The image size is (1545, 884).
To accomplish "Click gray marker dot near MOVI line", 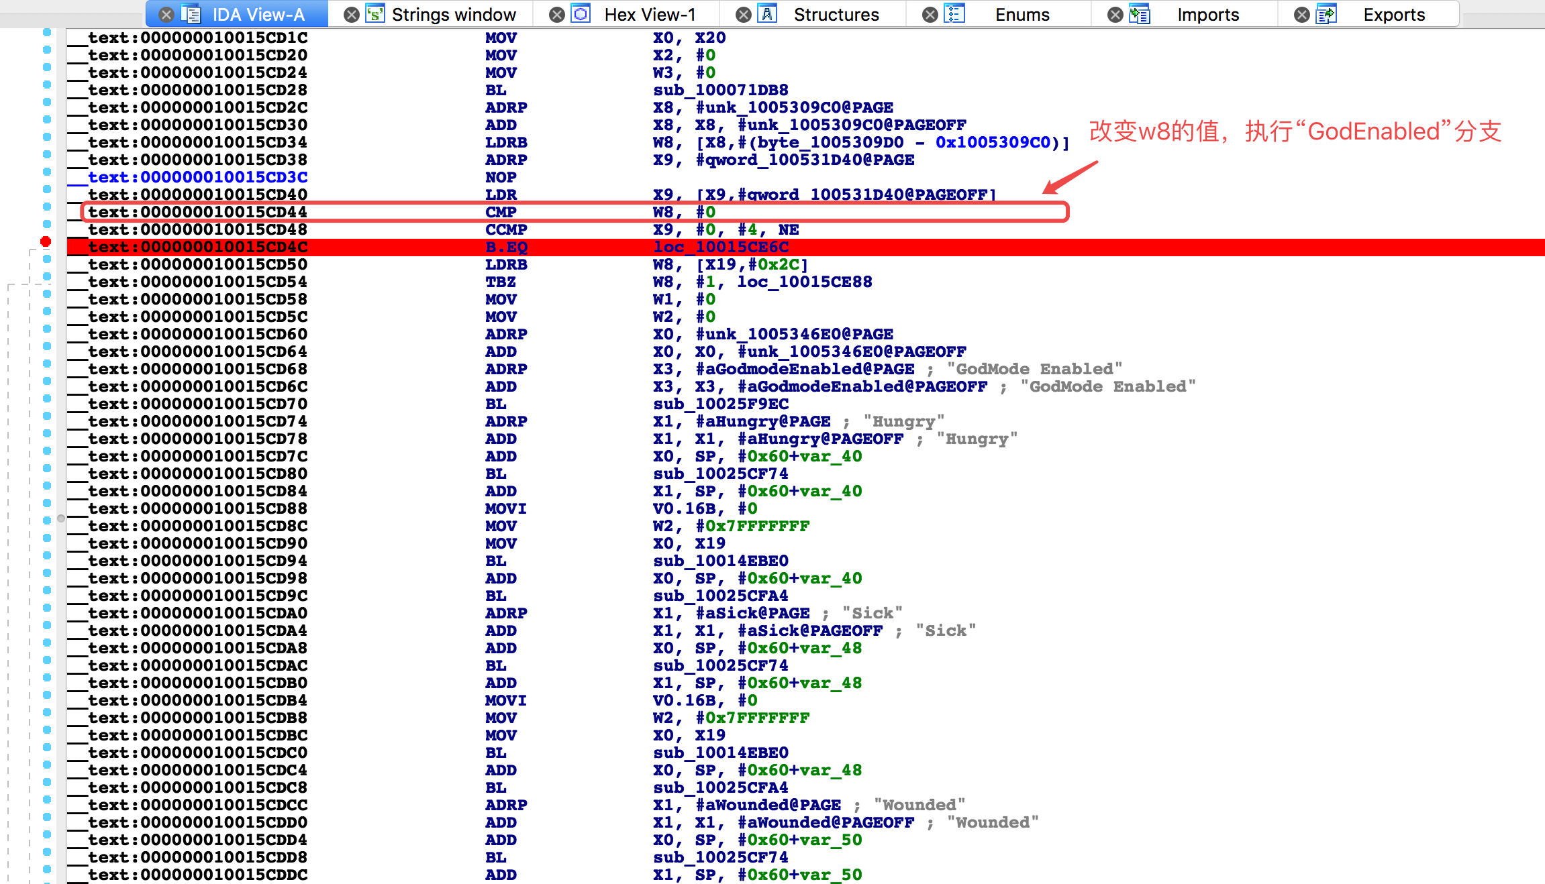I will pos(61,518).
